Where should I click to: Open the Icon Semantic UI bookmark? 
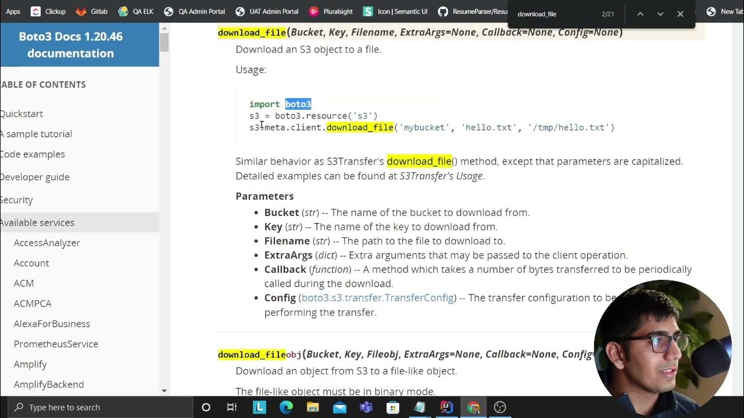click(395, 11)
